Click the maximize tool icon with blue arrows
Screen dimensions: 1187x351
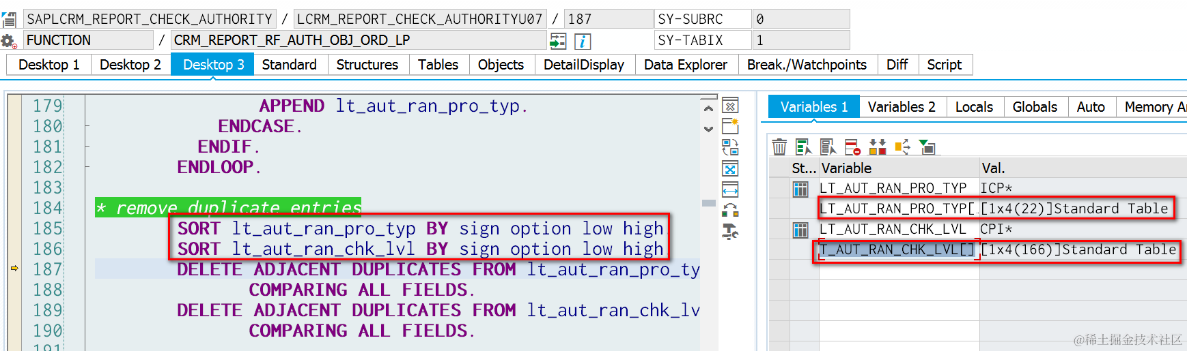(x=730, y=168)
